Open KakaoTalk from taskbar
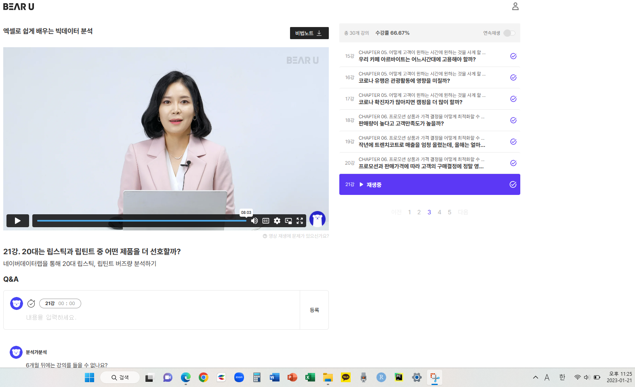 pyautogui.click(x=346, y=378)
